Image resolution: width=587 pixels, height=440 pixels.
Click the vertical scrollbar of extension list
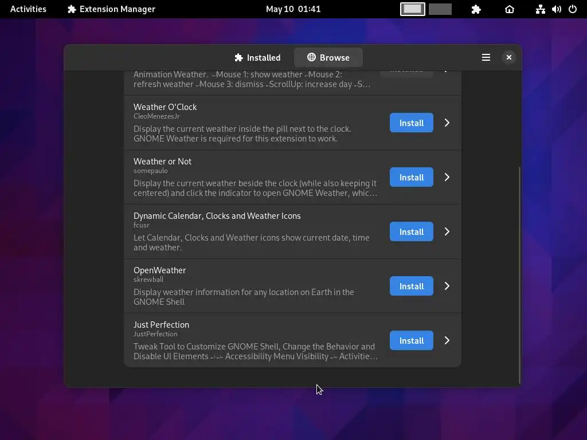tap(519, 276)
